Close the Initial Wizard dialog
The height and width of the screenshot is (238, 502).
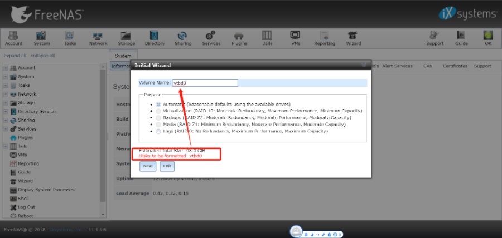point(364,65)
